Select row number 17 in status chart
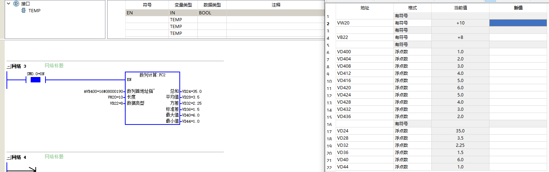The height and width of the screenshot is (172, 549). pos(330,132)
